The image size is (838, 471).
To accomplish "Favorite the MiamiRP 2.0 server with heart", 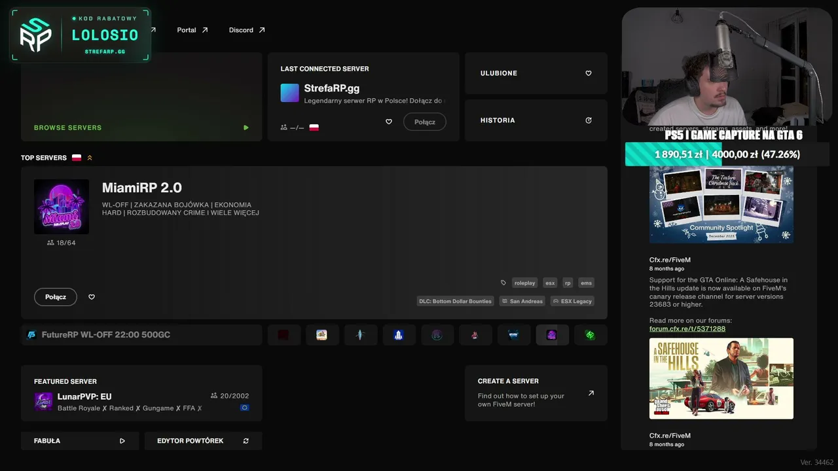I will pyautogui.click(x=92, y=297).
